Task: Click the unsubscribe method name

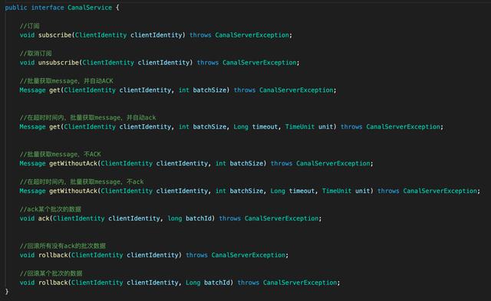Action: coord(58,63)
